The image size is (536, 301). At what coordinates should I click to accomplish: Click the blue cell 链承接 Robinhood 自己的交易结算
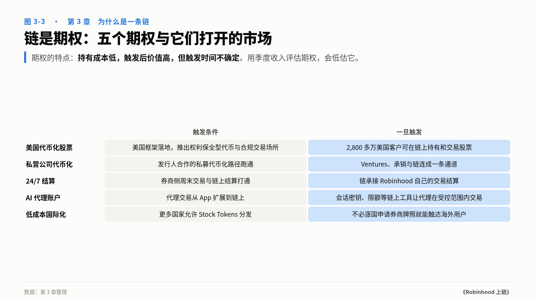pos(409,181)
